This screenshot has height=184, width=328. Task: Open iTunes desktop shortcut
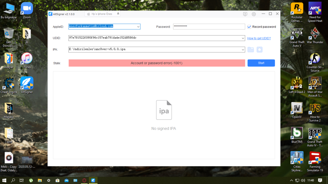coord(27,60)
